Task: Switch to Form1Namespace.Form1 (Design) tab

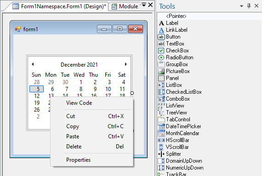Action: pyautogui.click(x=60, y=6)
